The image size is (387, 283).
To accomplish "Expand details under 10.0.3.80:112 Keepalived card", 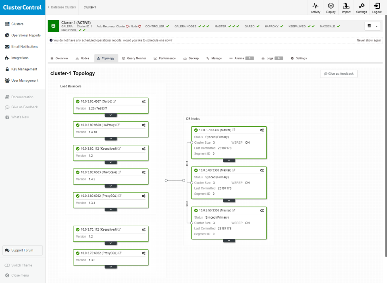I will (x=110, y=162).
